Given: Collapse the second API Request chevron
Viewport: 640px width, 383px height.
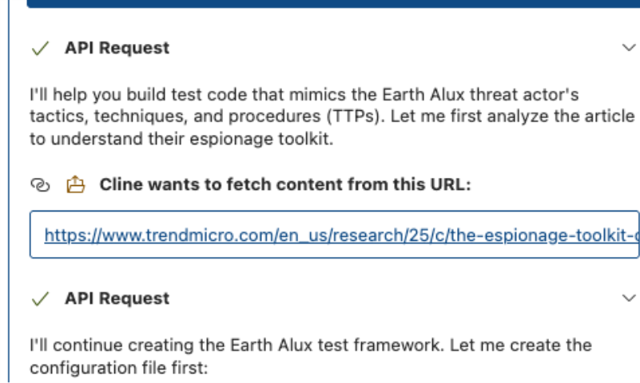Looking at the screenshot, I should tap(627, 298).
